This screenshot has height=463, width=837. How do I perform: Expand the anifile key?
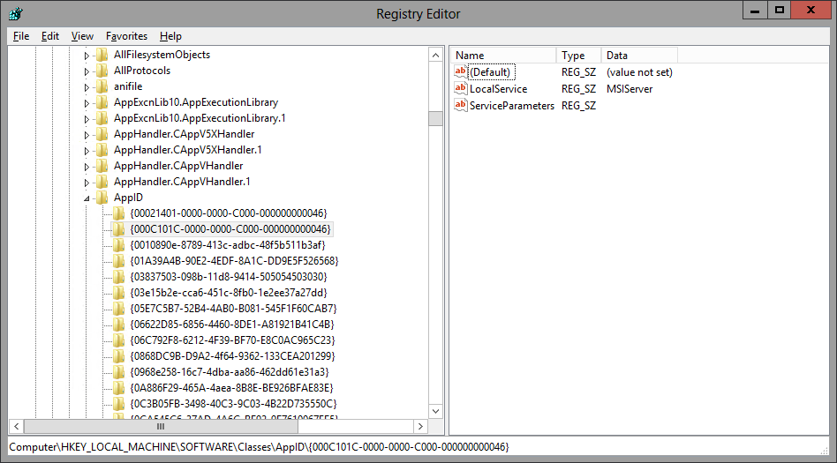click(87, 87)
